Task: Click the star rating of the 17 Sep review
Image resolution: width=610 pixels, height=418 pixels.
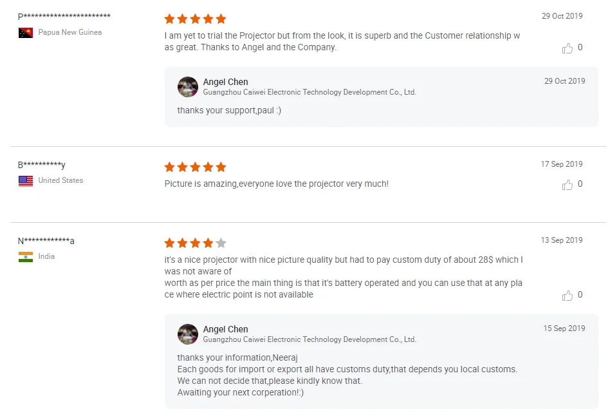Action: point(196,167)
